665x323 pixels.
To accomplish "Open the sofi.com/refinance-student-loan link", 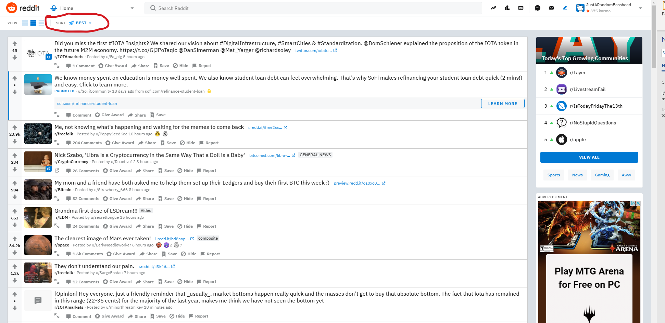I will pos(87,104).
